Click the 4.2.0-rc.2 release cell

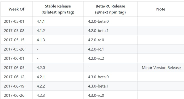point(110,58)
